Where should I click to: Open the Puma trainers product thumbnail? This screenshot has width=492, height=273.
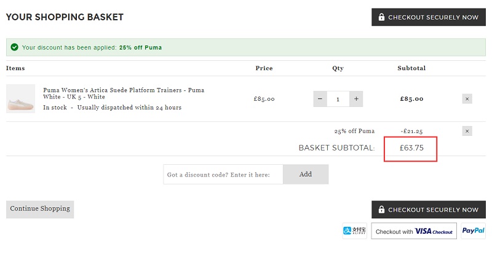tap(20, 99)
